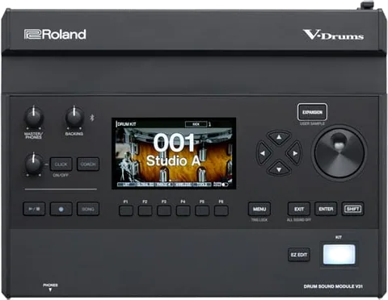
Task: Click the ENTER button
Action: pos(326,209)
